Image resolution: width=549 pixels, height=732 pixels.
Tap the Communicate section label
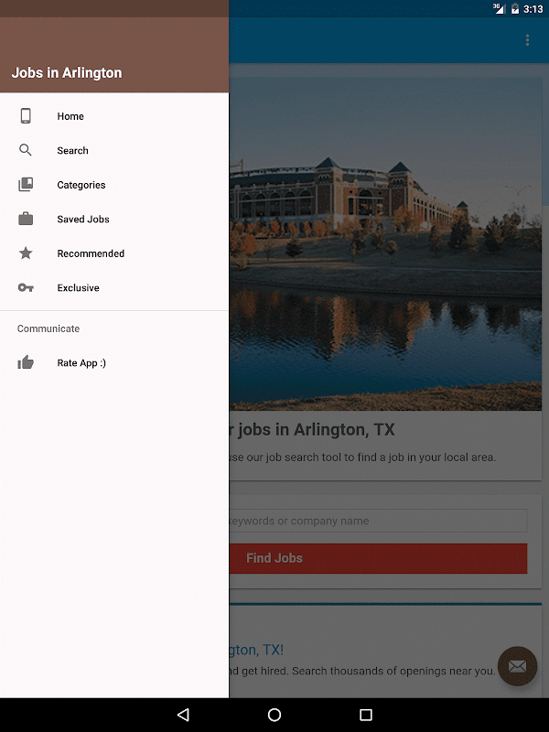tap(48, 328)
